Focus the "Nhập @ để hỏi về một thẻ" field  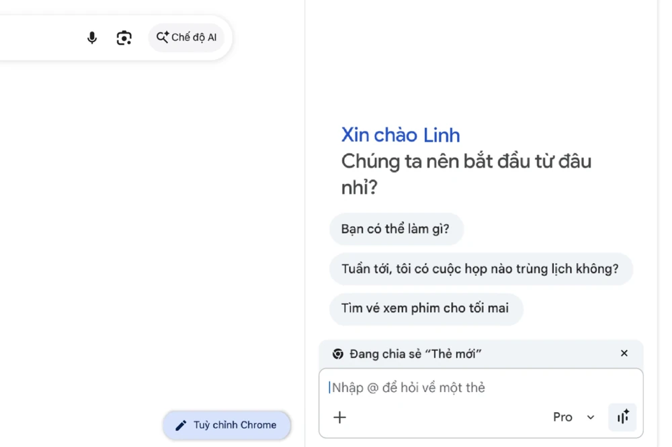tap(470, 388)
